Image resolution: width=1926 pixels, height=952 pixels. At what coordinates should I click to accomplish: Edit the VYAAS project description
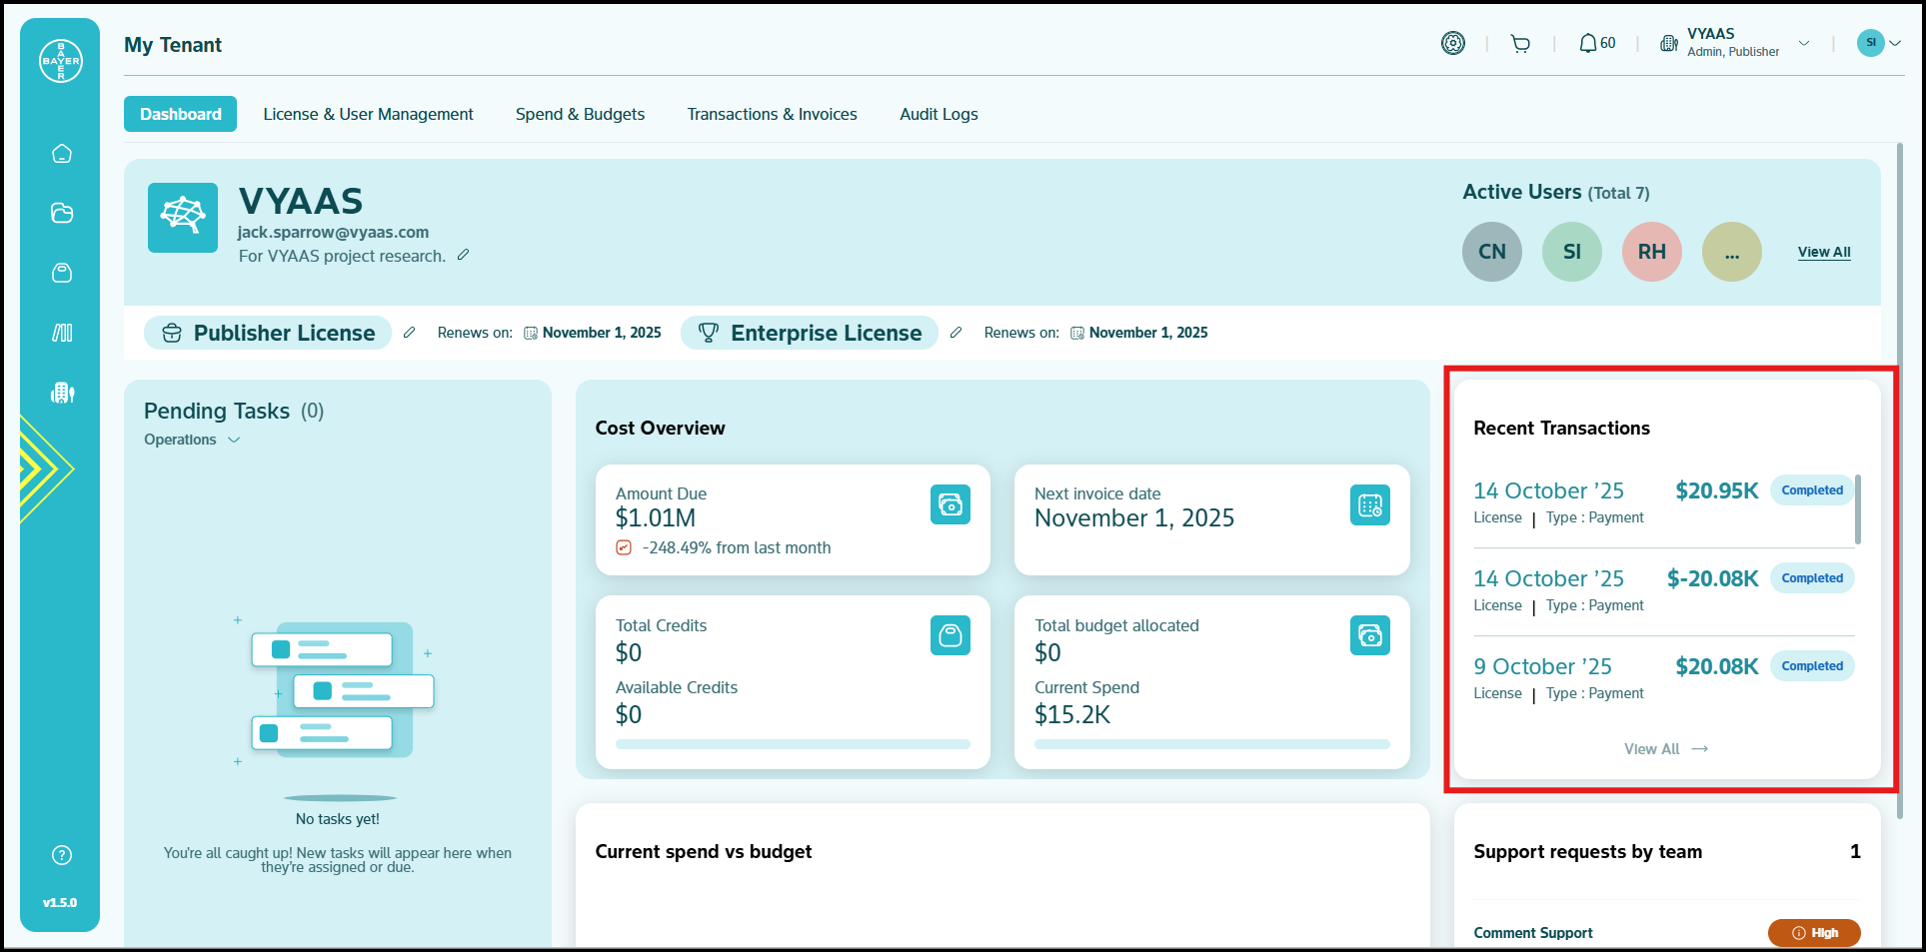[463, 256]
